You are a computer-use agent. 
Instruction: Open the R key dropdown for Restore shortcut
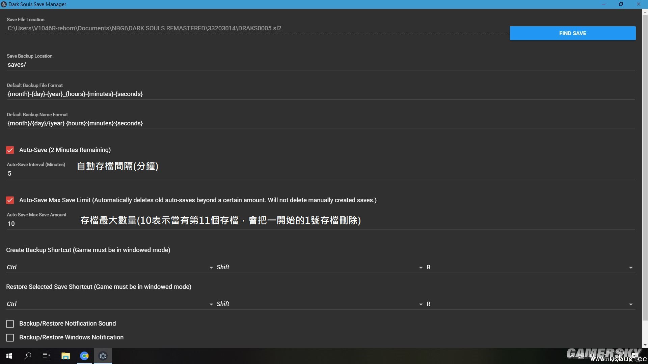pos(530,304)
